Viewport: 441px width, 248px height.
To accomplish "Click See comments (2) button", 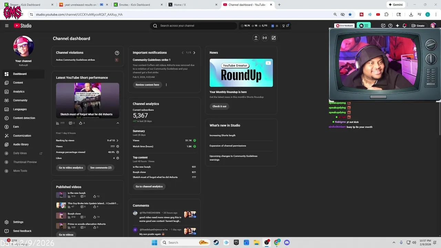I will (x=101, y=168).
